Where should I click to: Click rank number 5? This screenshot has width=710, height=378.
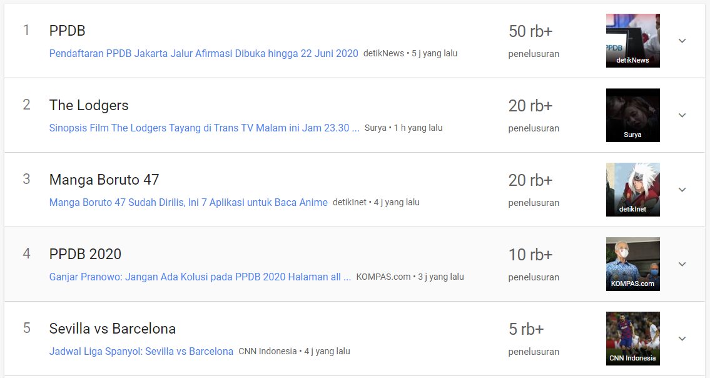tap(26, 328)
